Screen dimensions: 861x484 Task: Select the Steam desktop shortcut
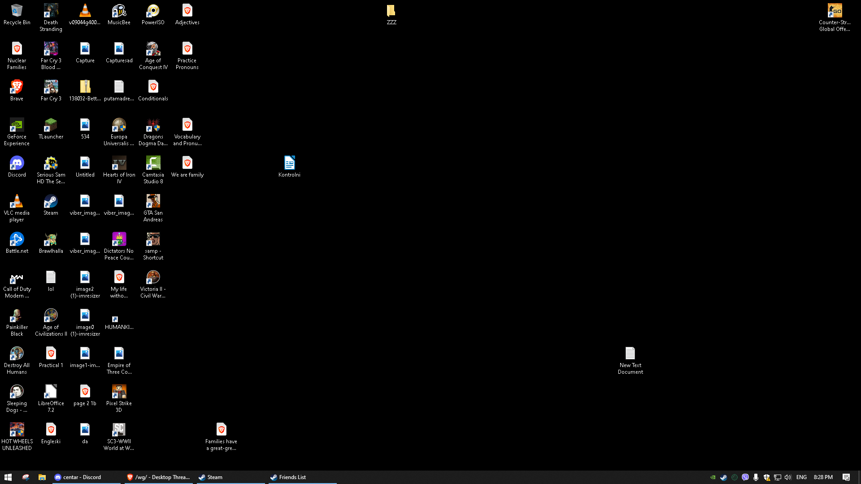[x=51, y=205]
